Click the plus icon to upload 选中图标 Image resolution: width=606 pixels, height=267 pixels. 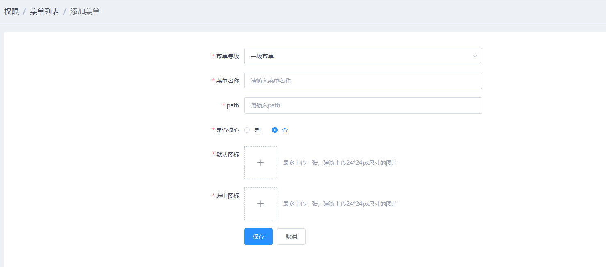[x=260, y=204]
